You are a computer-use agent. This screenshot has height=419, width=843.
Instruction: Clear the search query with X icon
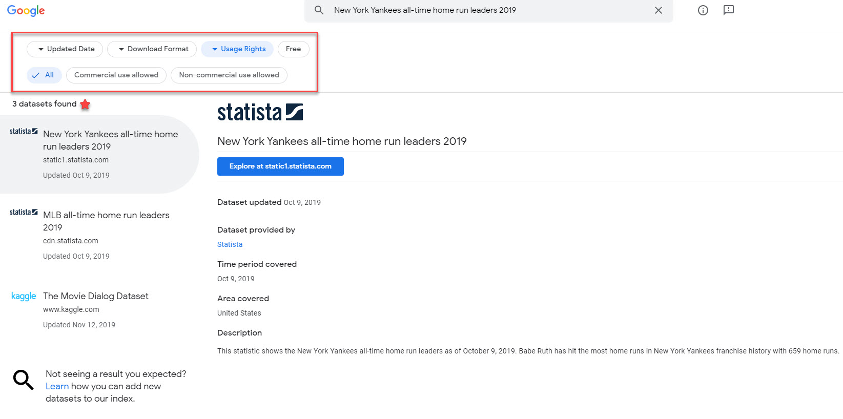tap(659, 10)
